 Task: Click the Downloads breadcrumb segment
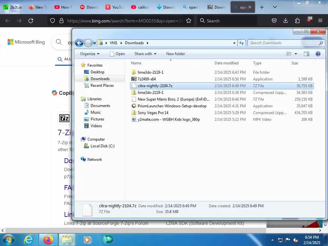134,43
